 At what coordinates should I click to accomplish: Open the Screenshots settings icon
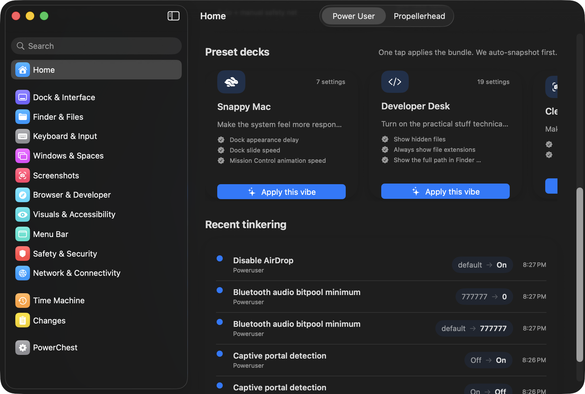click(22, 175)
